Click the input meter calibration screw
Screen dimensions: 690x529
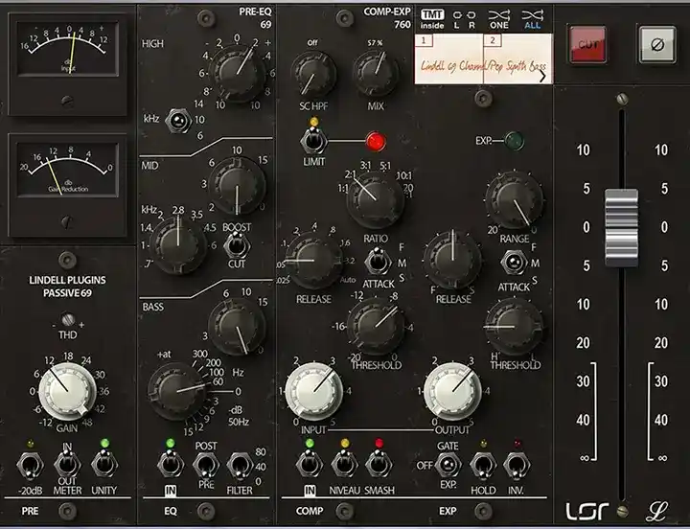[x=67, y=101]
